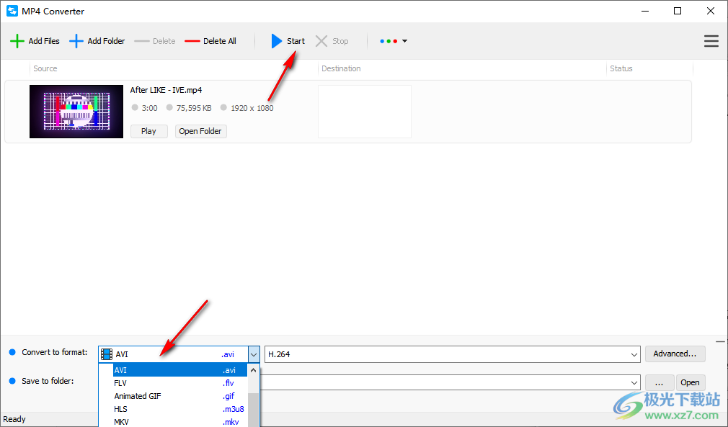Start the conversion with the play icon
Viewport: 728px width, 427px height.
[278, 40]
